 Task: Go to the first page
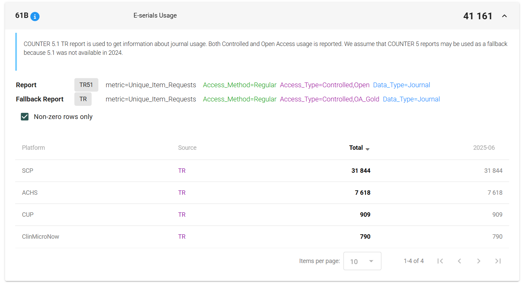click(x=440, y=261)
